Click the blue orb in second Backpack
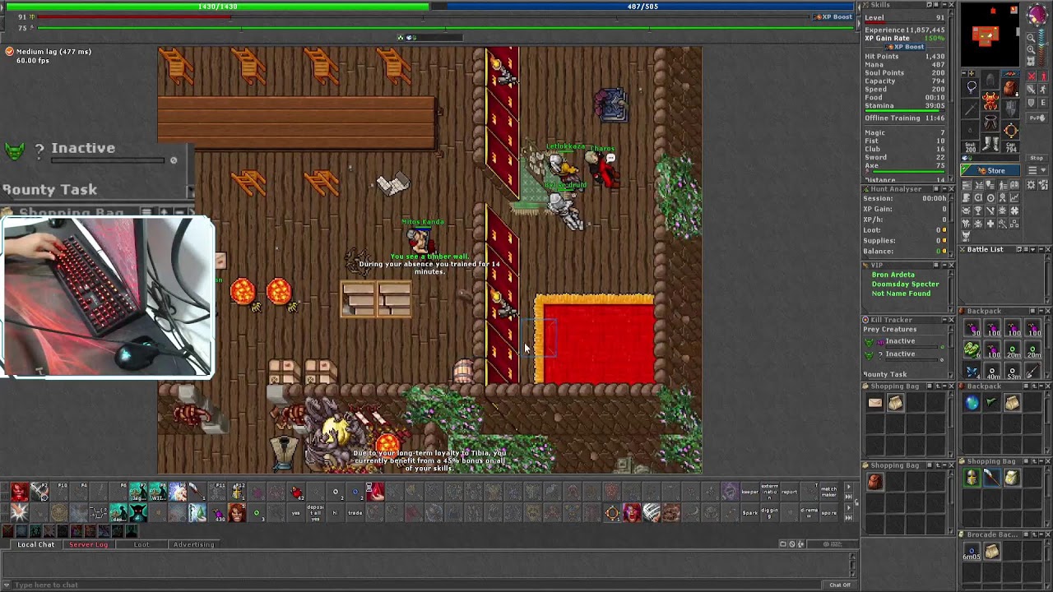 (x=972, y=403)
